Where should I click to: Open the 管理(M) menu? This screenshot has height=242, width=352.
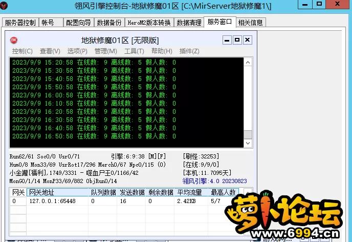(106, 51)
